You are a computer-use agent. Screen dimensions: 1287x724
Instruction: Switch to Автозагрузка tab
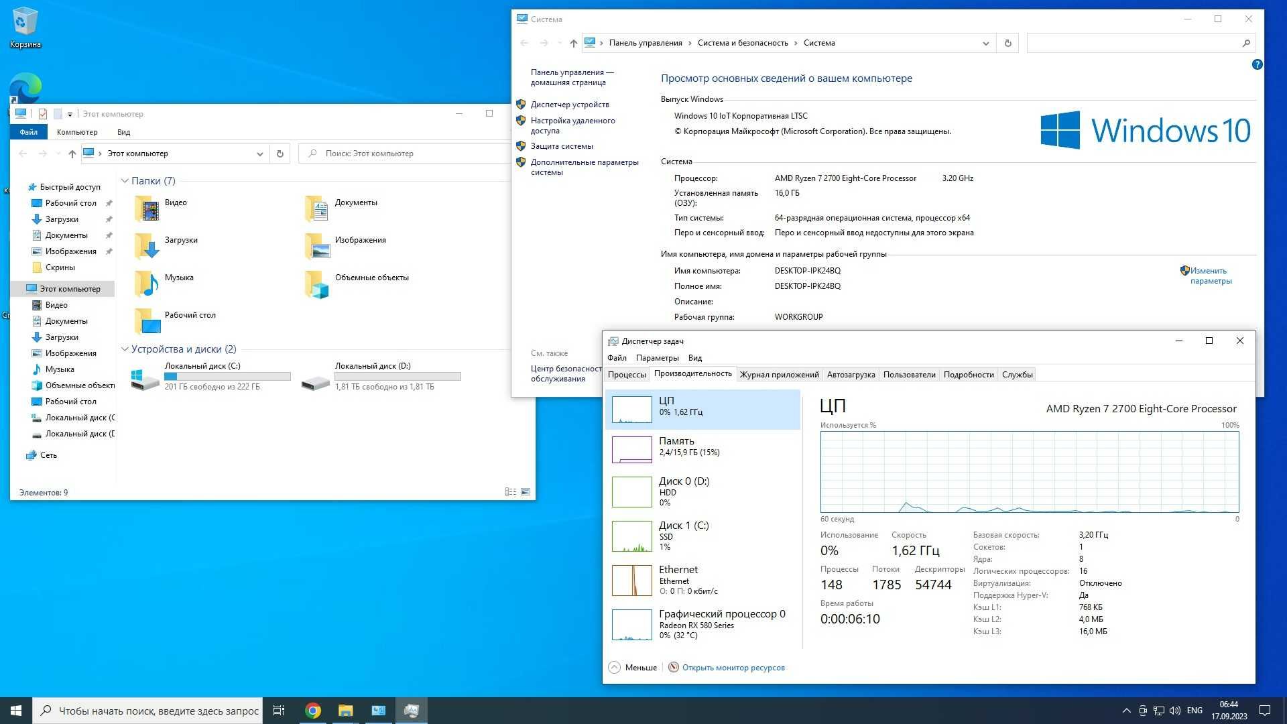tap(851, 375)
